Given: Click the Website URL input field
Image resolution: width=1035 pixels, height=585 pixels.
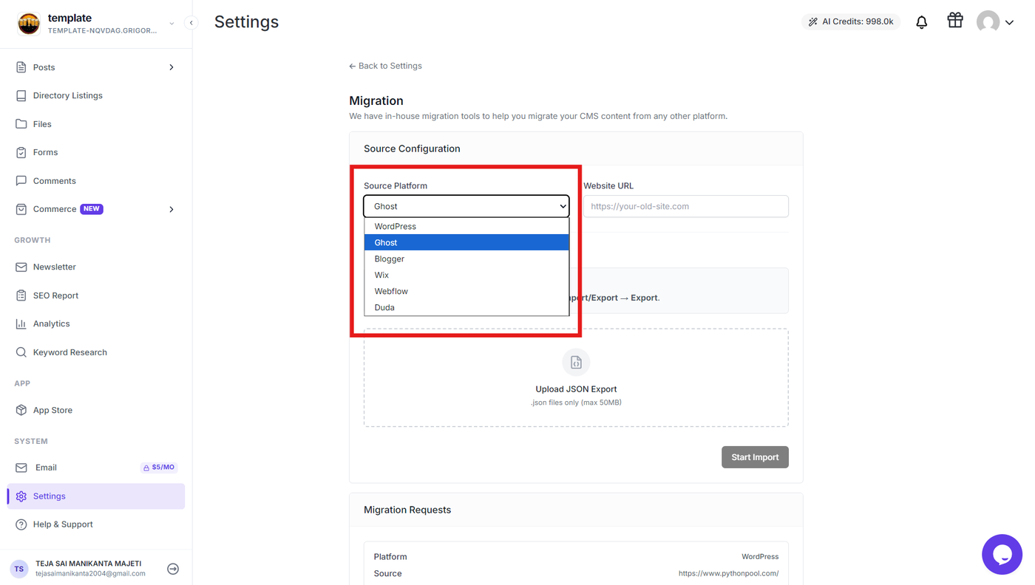Looking at the screenshot, I should coord(685,206).
